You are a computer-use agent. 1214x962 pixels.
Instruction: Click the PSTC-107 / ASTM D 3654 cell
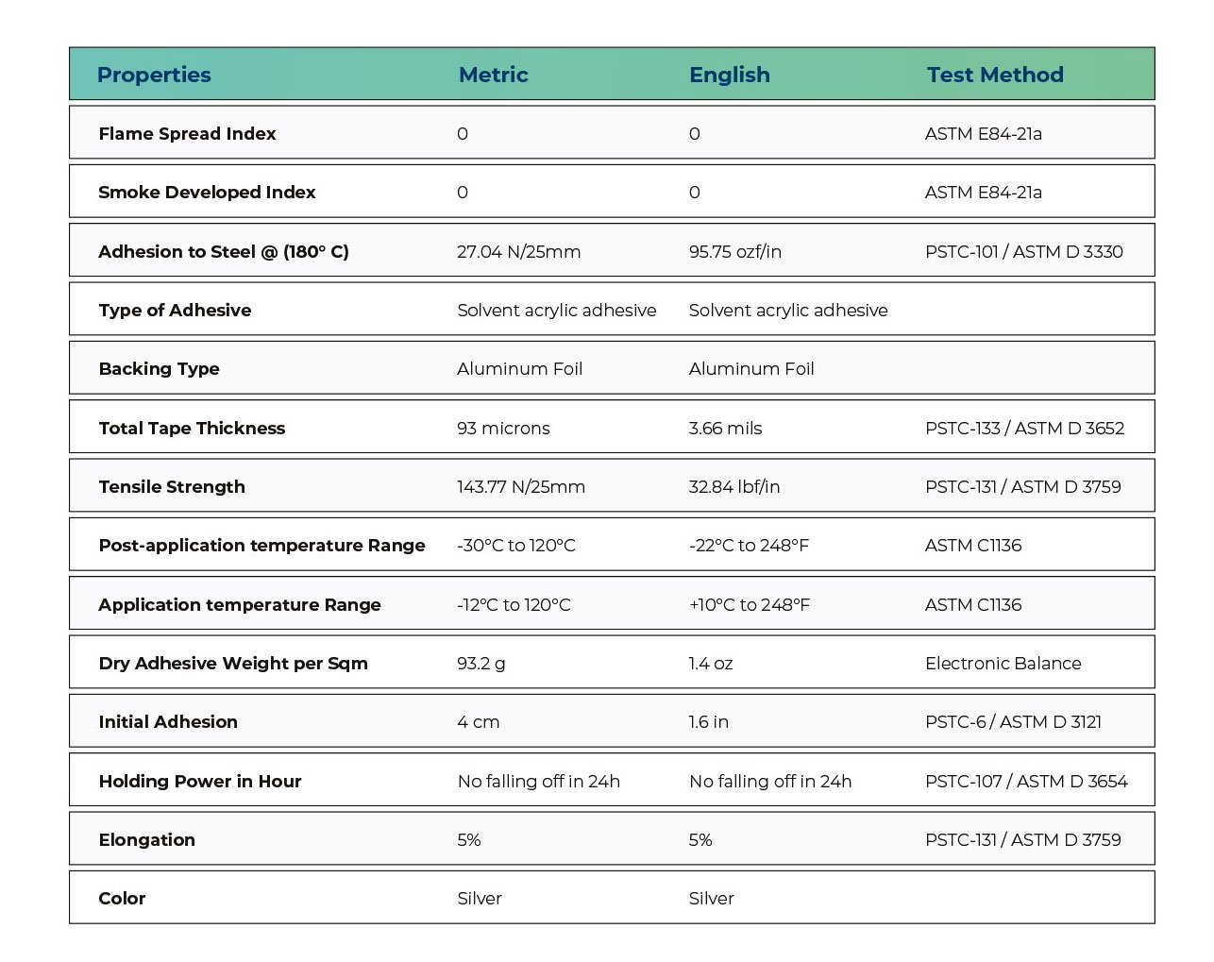click(1026, 782)
